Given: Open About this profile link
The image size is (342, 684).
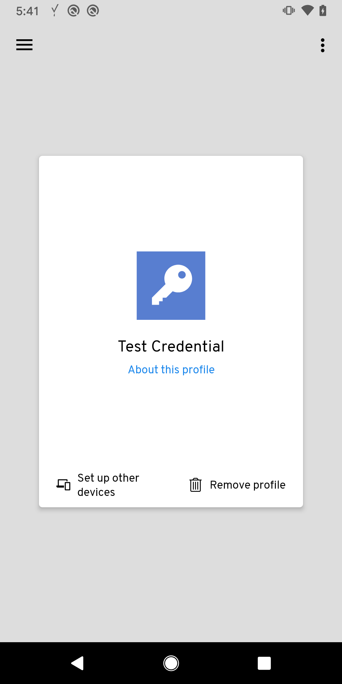Looking at the screenshot, I should [171, 370].
